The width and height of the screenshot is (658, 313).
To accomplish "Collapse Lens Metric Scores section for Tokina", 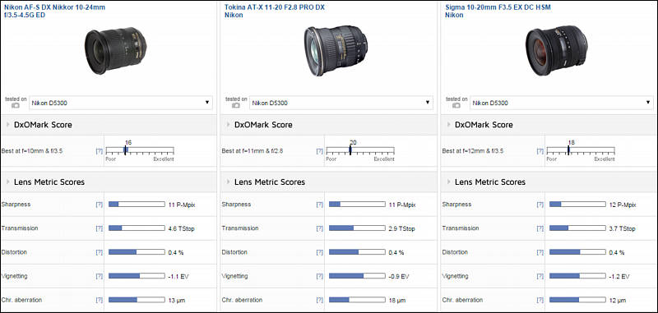I will coord(229,182).
